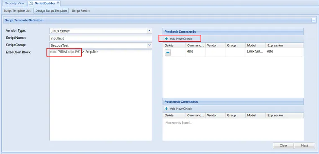Click the Execution Block label

(x=18, y=52)
